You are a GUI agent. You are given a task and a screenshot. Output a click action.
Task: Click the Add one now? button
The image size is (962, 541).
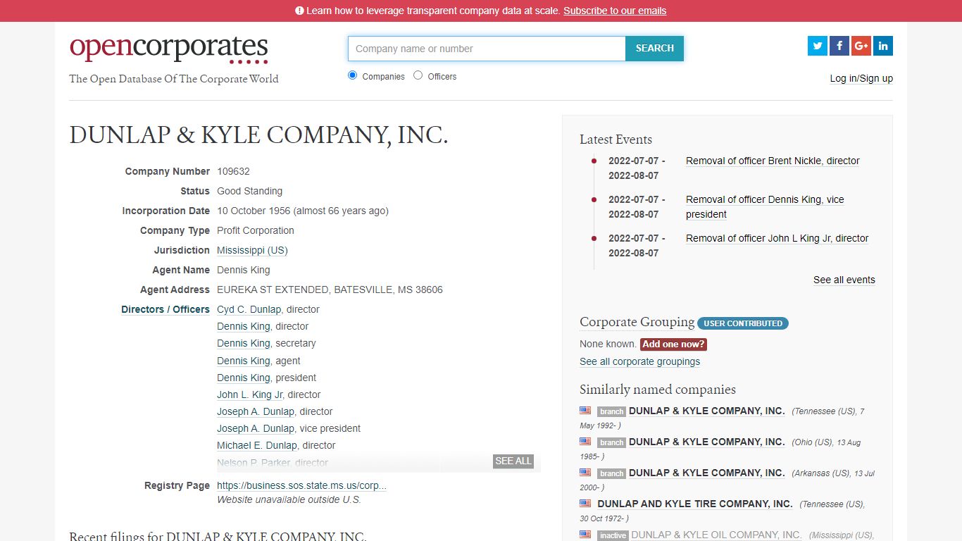tap(673, 344)
